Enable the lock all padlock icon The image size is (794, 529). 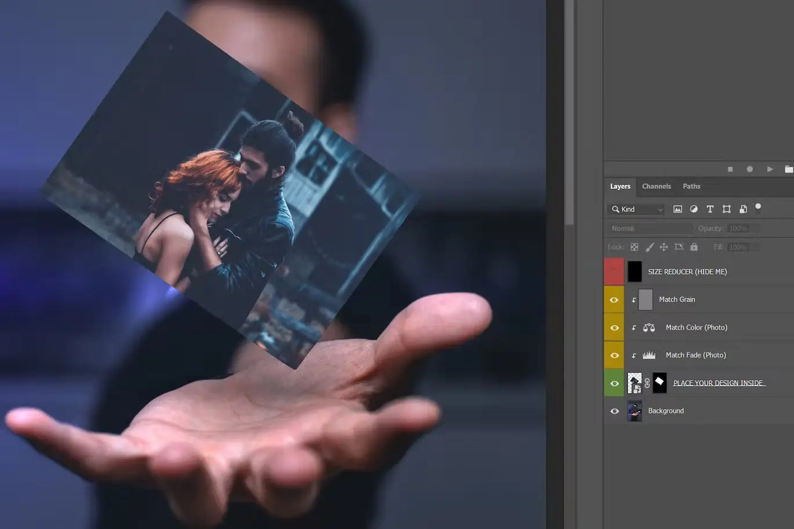694,247
